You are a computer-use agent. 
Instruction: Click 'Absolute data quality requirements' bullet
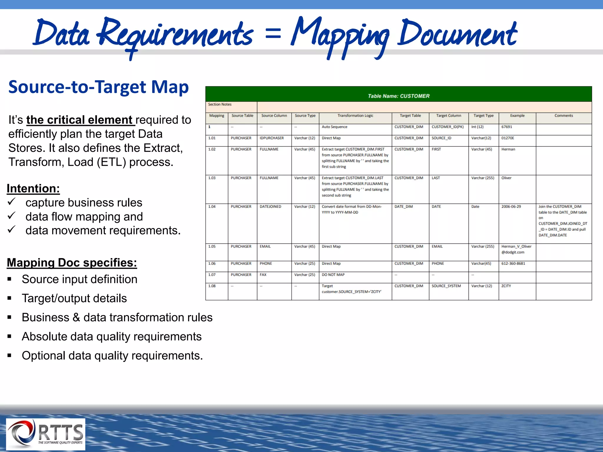coord(112,337)
